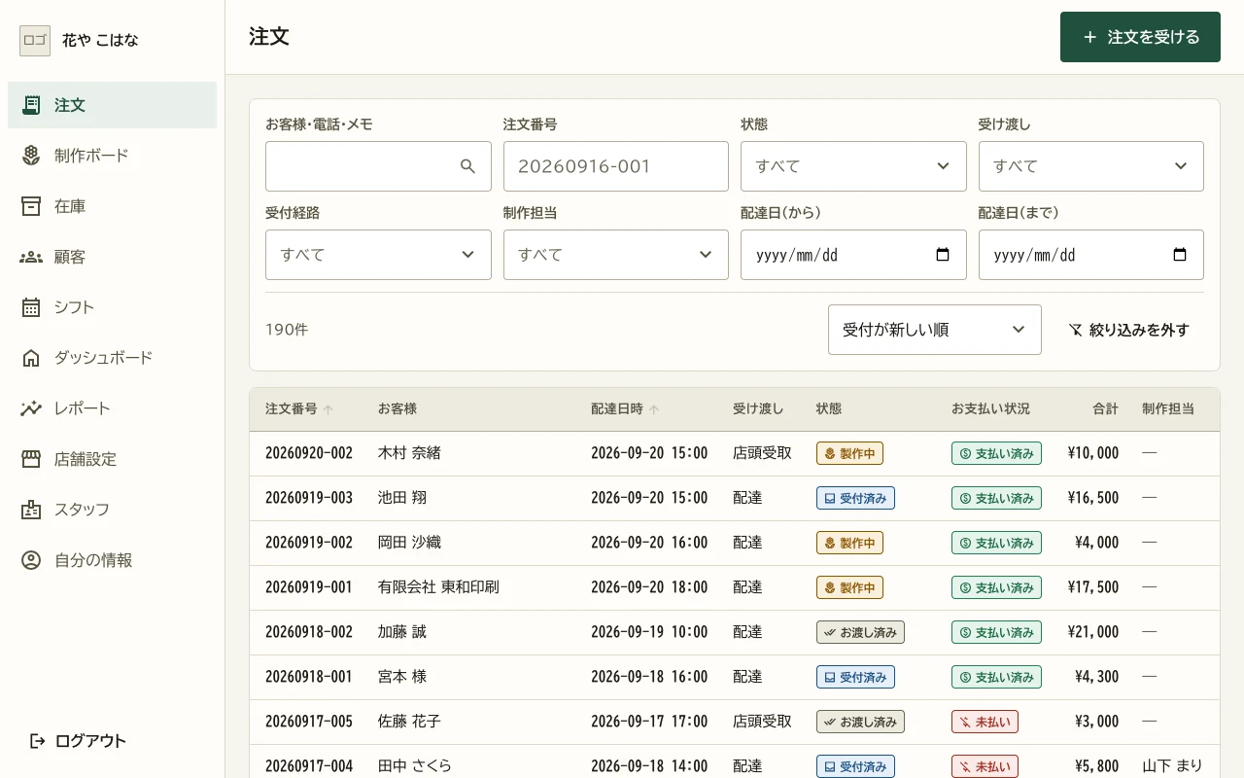Open the 受付が新しい順 sort dropdown
The height and width of the screenshot is (778, 1244).
[x=935, y=330]
